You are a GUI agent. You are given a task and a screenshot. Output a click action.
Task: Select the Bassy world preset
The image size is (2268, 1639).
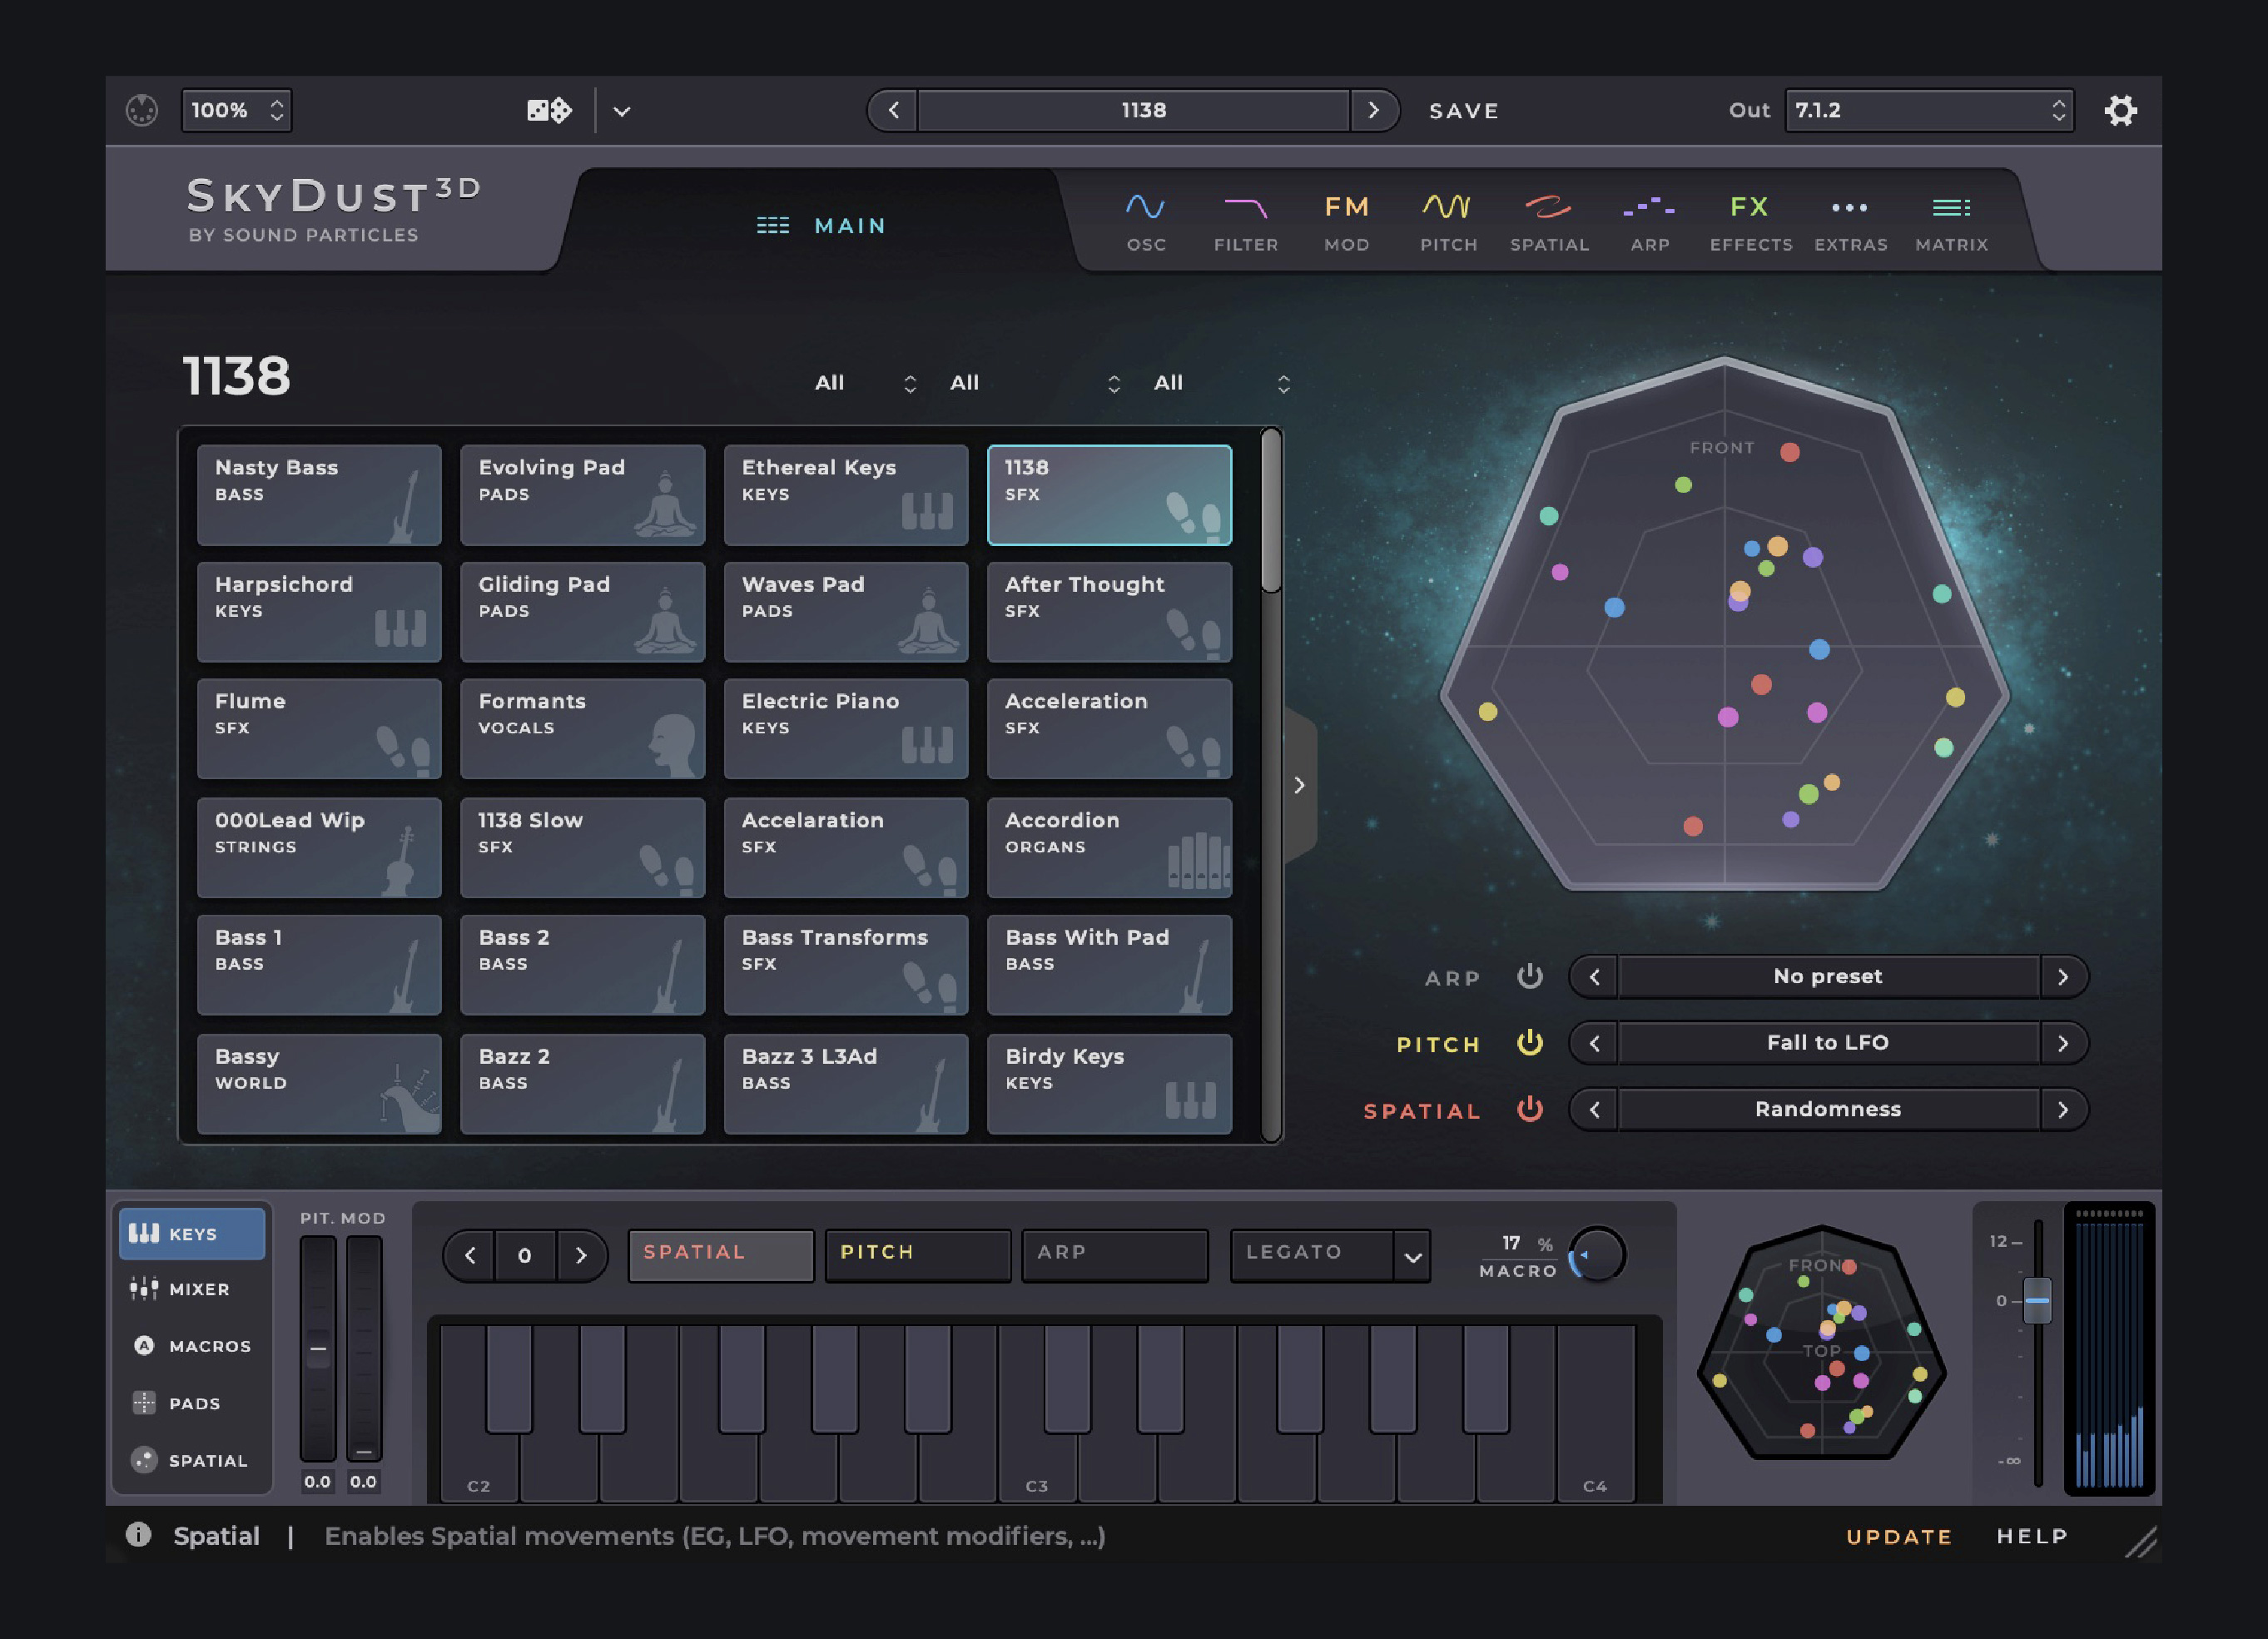[x=319, y=1084]
